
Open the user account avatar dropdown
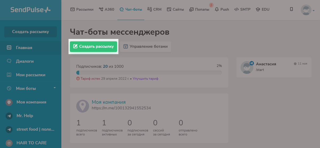pos(307,10)
